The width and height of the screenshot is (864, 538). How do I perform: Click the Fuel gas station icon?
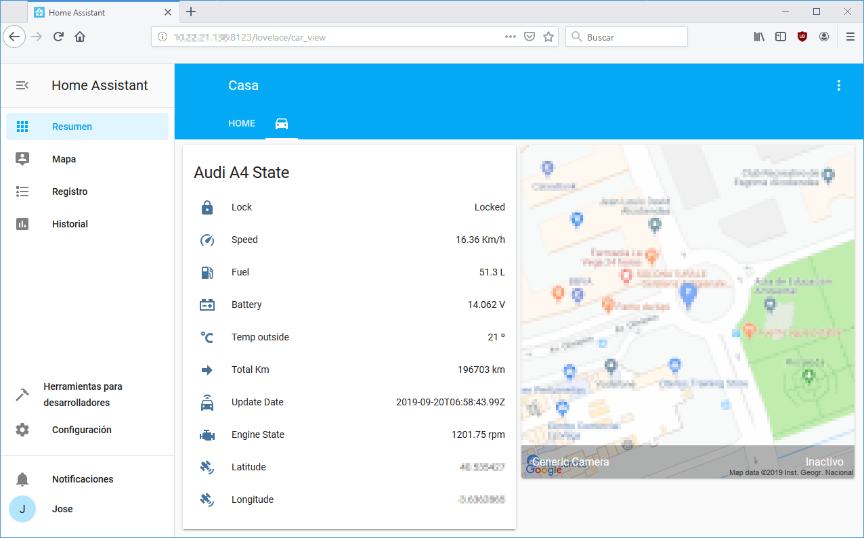pyautogui.click(x=207, y=272)
